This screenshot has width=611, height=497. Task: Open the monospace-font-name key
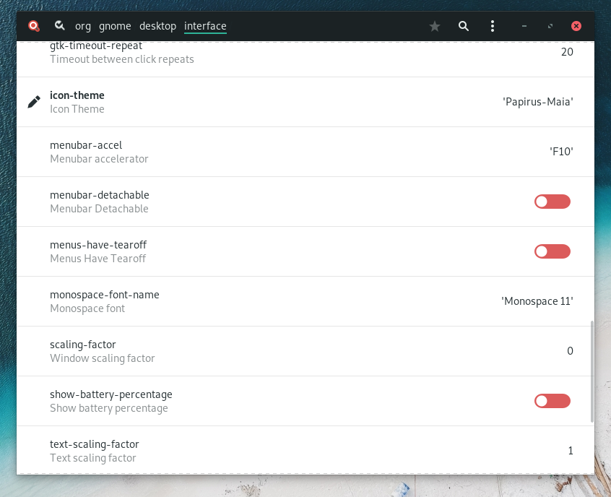[x=289, y=301]
